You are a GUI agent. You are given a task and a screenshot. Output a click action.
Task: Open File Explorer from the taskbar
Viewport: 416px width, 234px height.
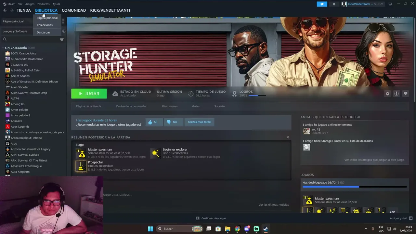pyautogui.click(x=228, y=229)
